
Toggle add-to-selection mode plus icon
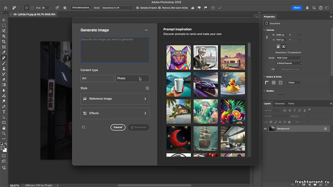point(27,8)
